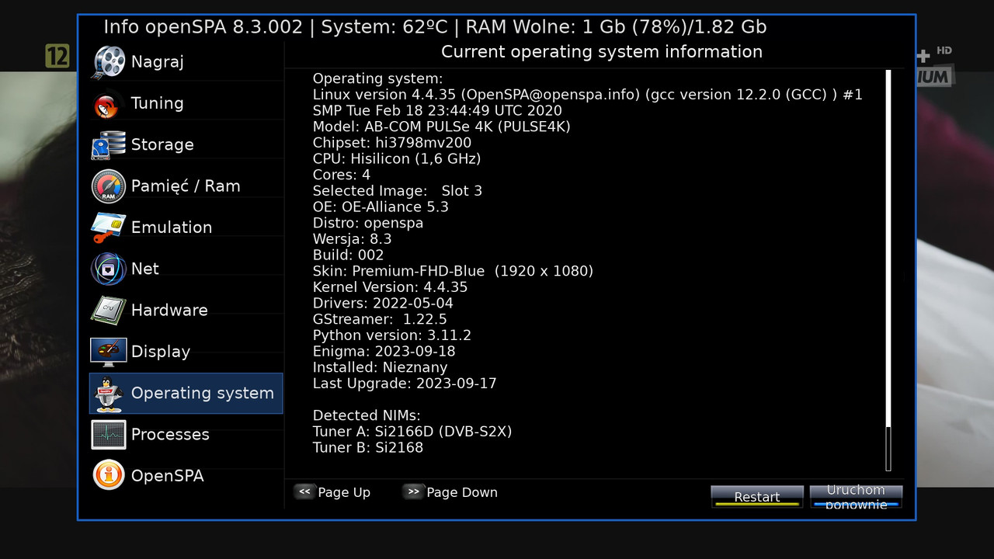
Task: Click the Kernel Version: 4.4.35 line
Action: tap(390, 287)
